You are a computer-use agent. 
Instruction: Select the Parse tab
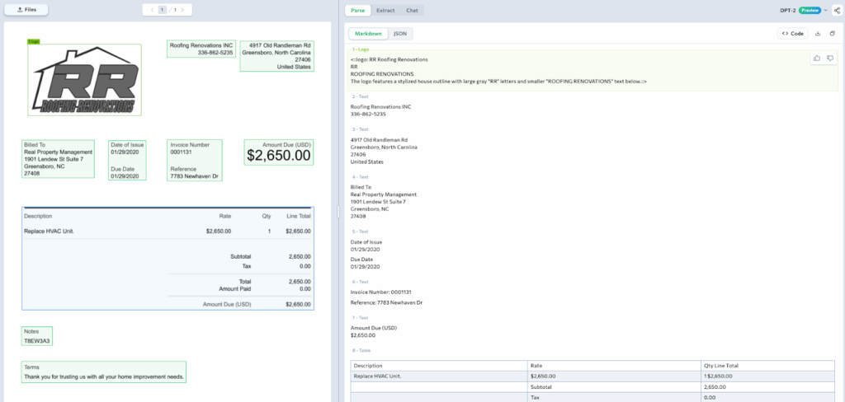(x=358, y=10)
